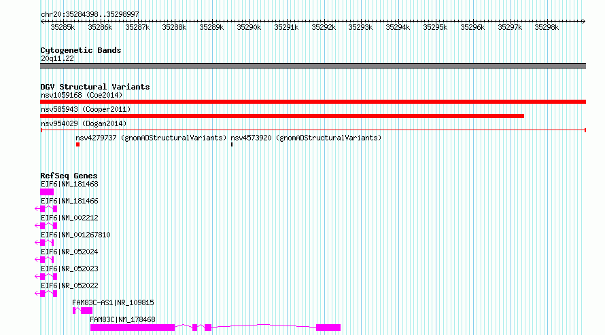Click the EIF6|NR_052023 label
Screen dimensions: 605x335
pyautogui.click(x=69, y=269)
